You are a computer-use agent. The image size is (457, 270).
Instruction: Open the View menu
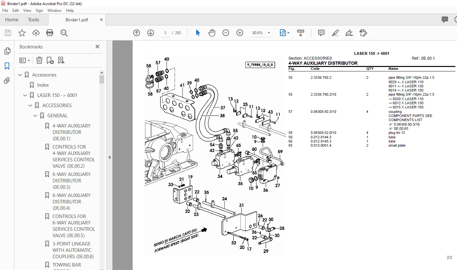point(27,11)
